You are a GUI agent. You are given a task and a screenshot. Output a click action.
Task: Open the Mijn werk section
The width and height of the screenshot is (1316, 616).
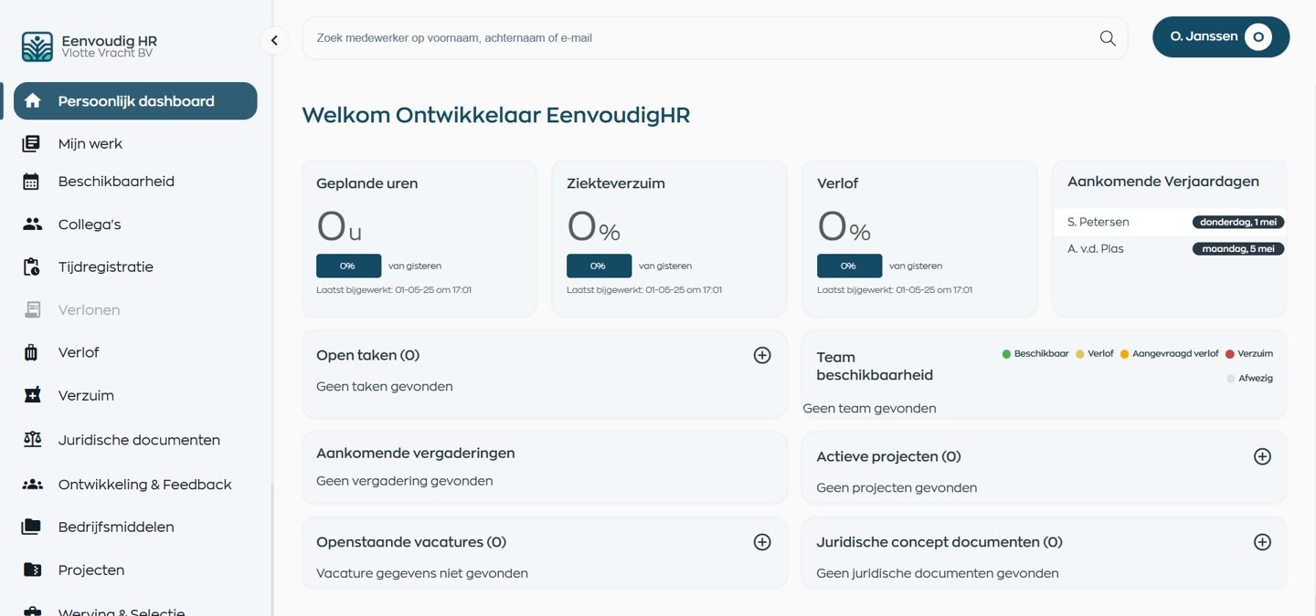90,143
